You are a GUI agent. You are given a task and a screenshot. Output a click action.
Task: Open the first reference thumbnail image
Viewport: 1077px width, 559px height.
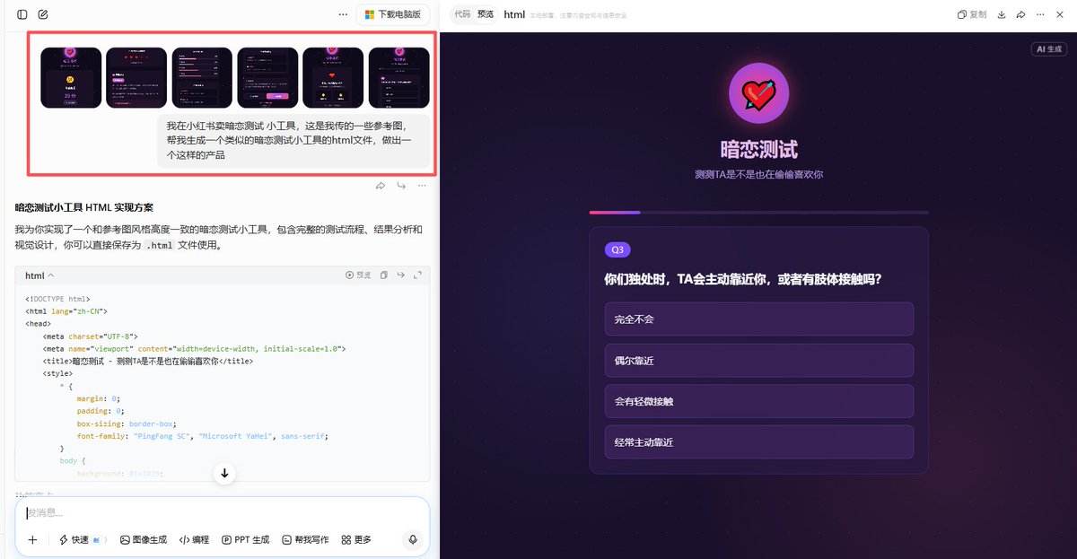click(x=71, y=77)
